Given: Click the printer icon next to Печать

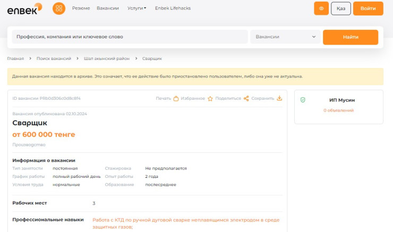Looking at the screenshot, I should [176, 98].
